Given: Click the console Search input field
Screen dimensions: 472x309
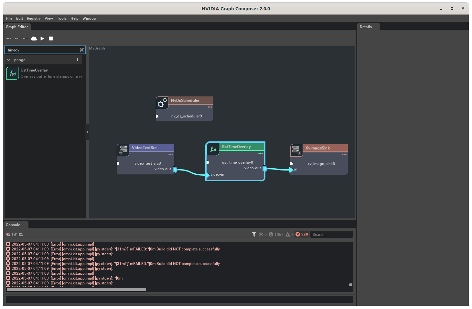Looking at the screenshot, I should [331, 234].
